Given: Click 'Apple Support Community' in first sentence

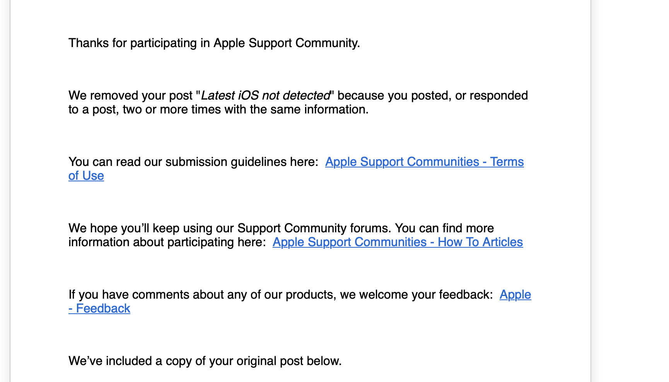Looking at the screenshot, I should pos(287,43).
